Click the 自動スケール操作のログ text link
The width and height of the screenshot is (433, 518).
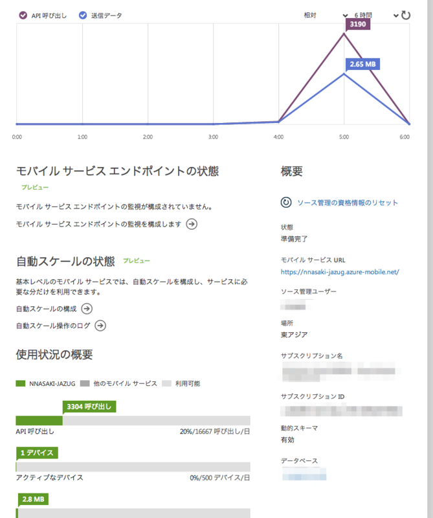(53, 326)
